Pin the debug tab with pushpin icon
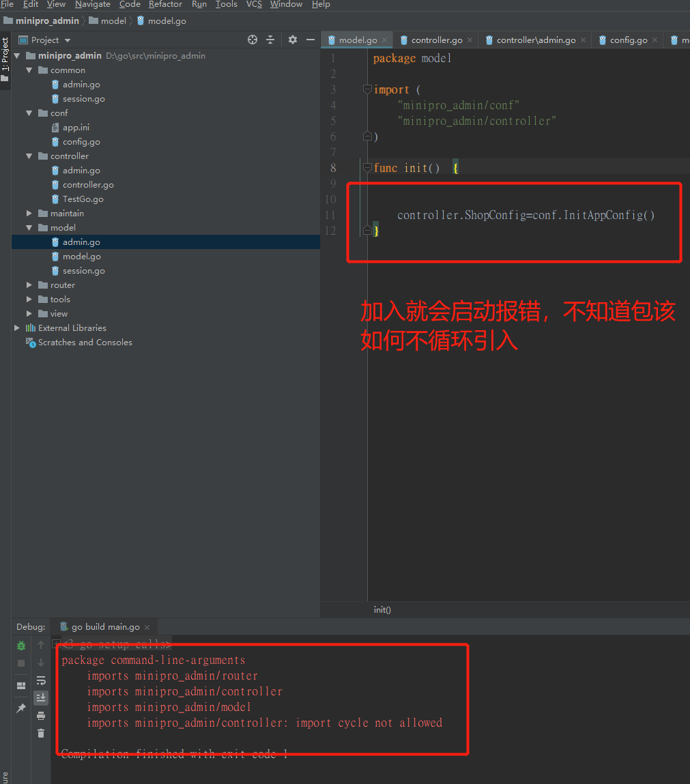Screen dimensions: 690x784 pyautogui.click(x=21, y=708)
